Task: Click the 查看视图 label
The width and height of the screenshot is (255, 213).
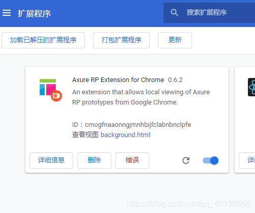Action: pyautogui.click(x=85, y=135)
